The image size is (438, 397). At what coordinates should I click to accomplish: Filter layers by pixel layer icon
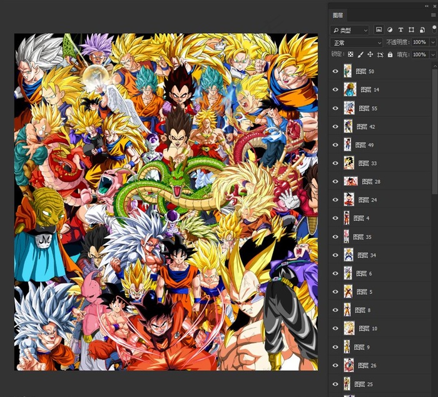[x=379, y=29]
